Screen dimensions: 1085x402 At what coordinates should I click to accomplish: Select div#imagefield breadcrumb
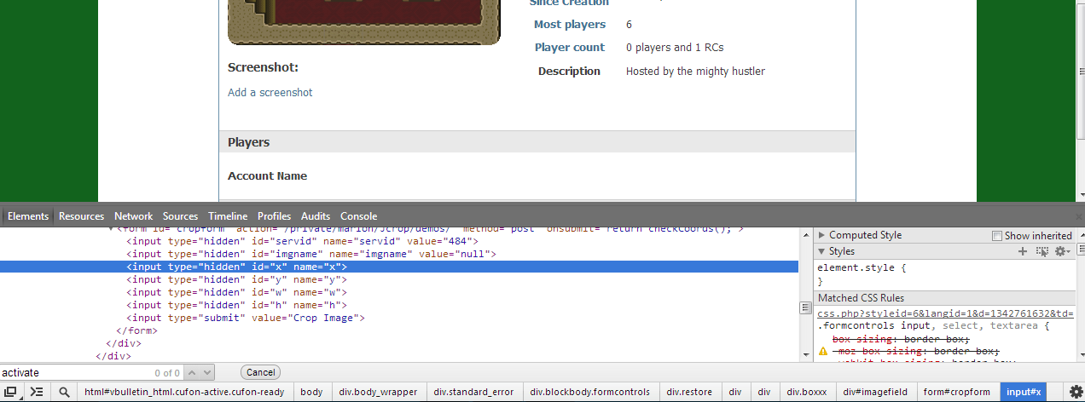874,392
